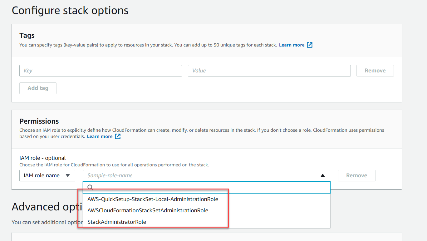Click the external link icon in Permissions description
Viewport: 427px width, 241px height.
click(118, 136)
